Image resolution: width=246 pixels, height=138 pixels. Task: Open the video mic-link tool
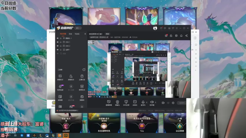coord(60,88)
